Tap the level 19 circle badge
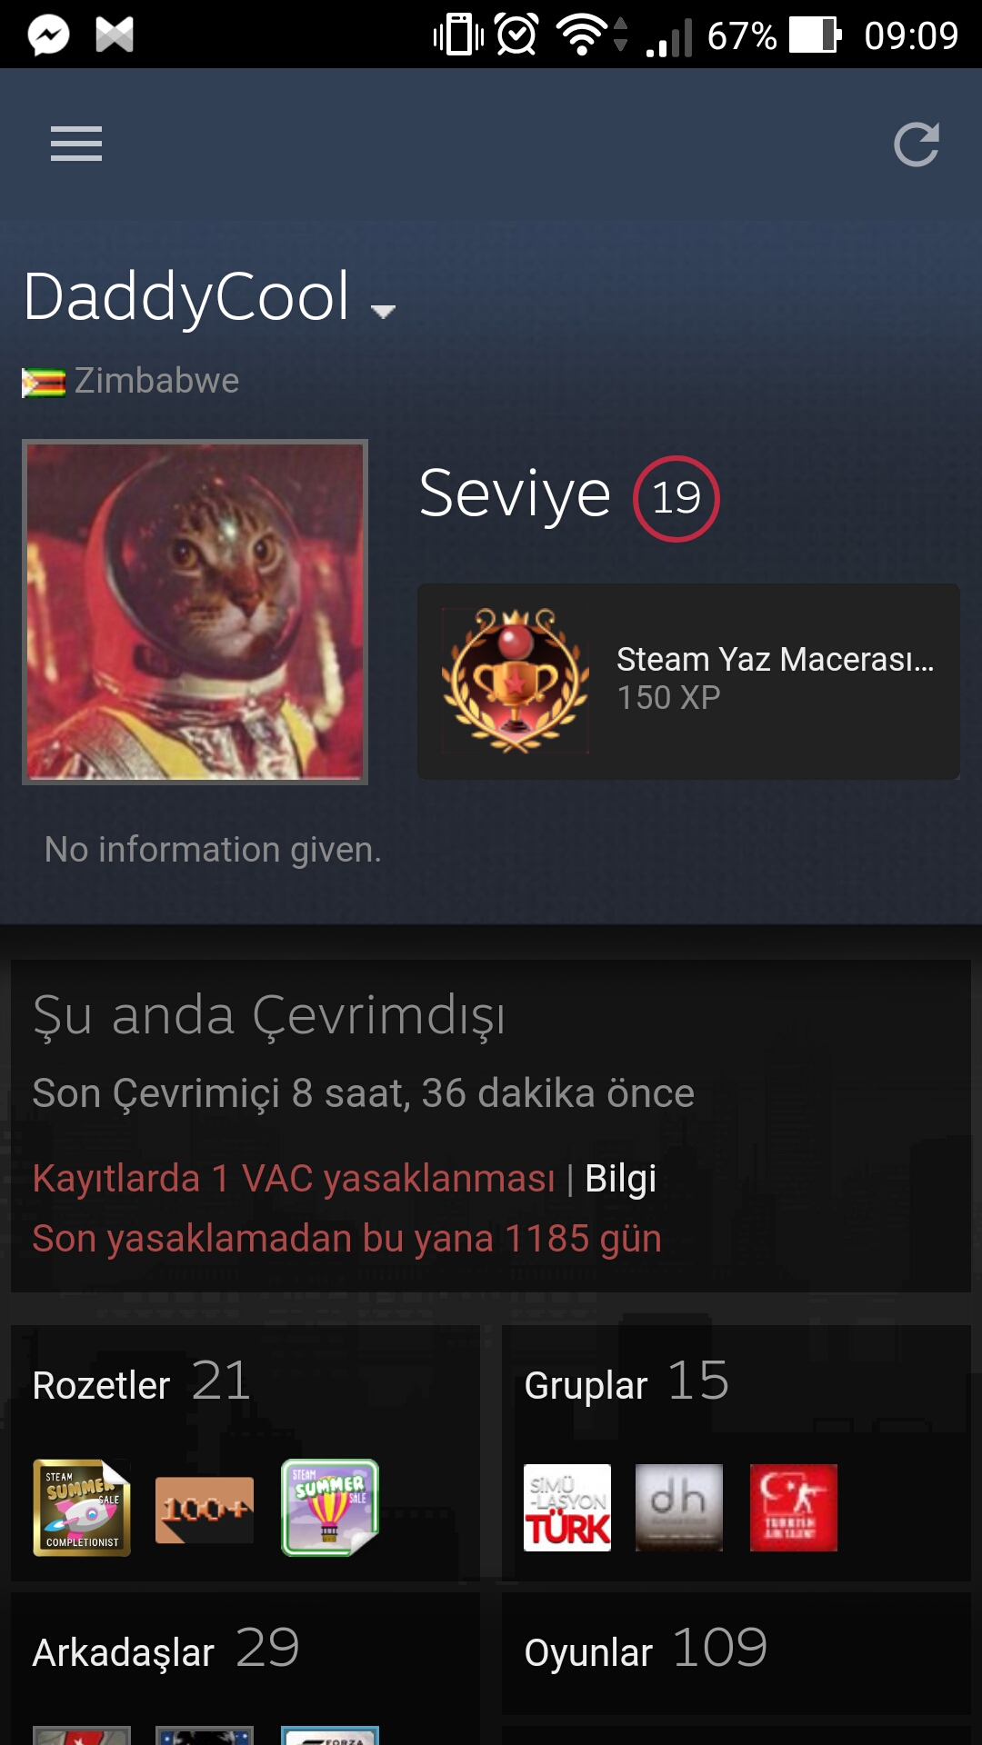 (676, 498)
